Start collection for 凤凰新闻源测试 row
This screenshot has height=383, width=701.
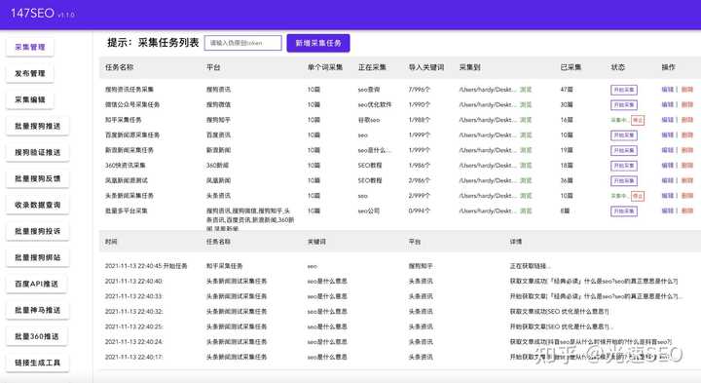[624, 180]
